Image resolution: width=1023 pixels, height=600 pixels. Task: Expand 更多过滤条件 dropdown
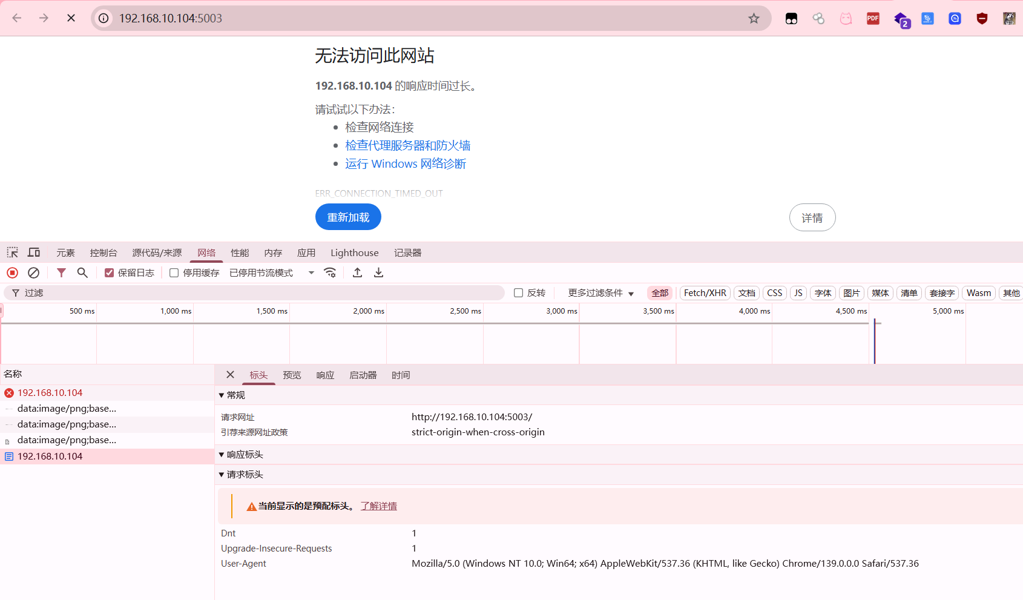[600, 293]
